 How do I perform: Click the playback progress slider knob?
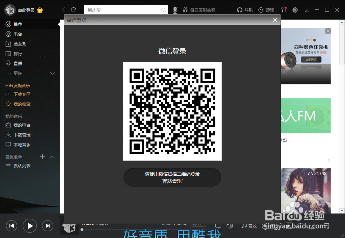click(x=82, y=230)
